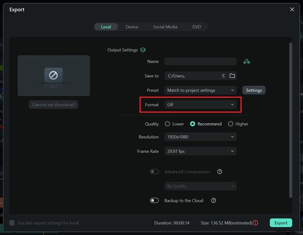Click the Export button
Screen dimensions: 303x235
coord(281,223)
